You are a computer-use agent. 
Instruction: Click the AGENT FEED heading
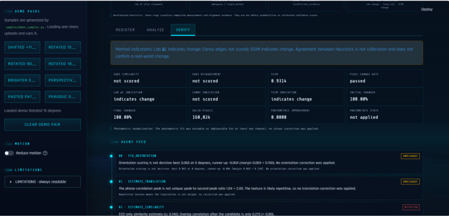click(x=134, y=142)
